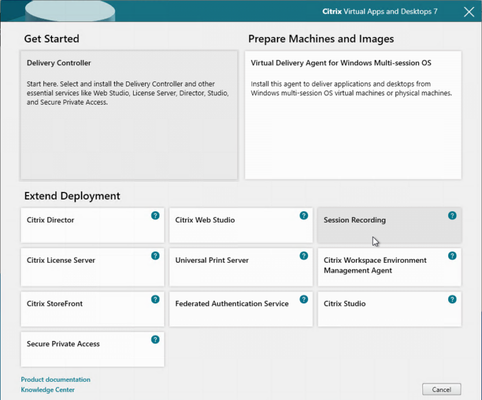Show help for Citrix Studio tile

coord(452,299)
